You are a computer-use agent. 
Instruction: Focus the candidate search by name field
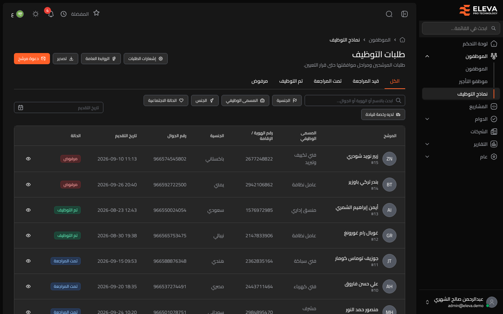click(355, 100)
